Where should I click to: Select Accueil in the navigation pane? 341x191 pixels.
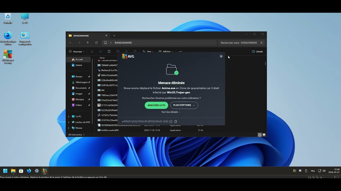pos(79,59)
